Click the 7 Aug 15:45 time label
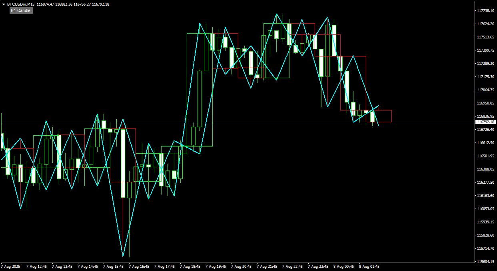Viewport: 497px width, 271px height. [114, 267]
